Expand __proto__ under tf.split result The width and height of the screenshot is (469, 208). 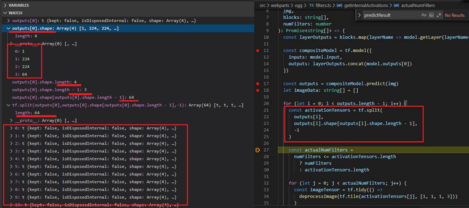point(11,120)
